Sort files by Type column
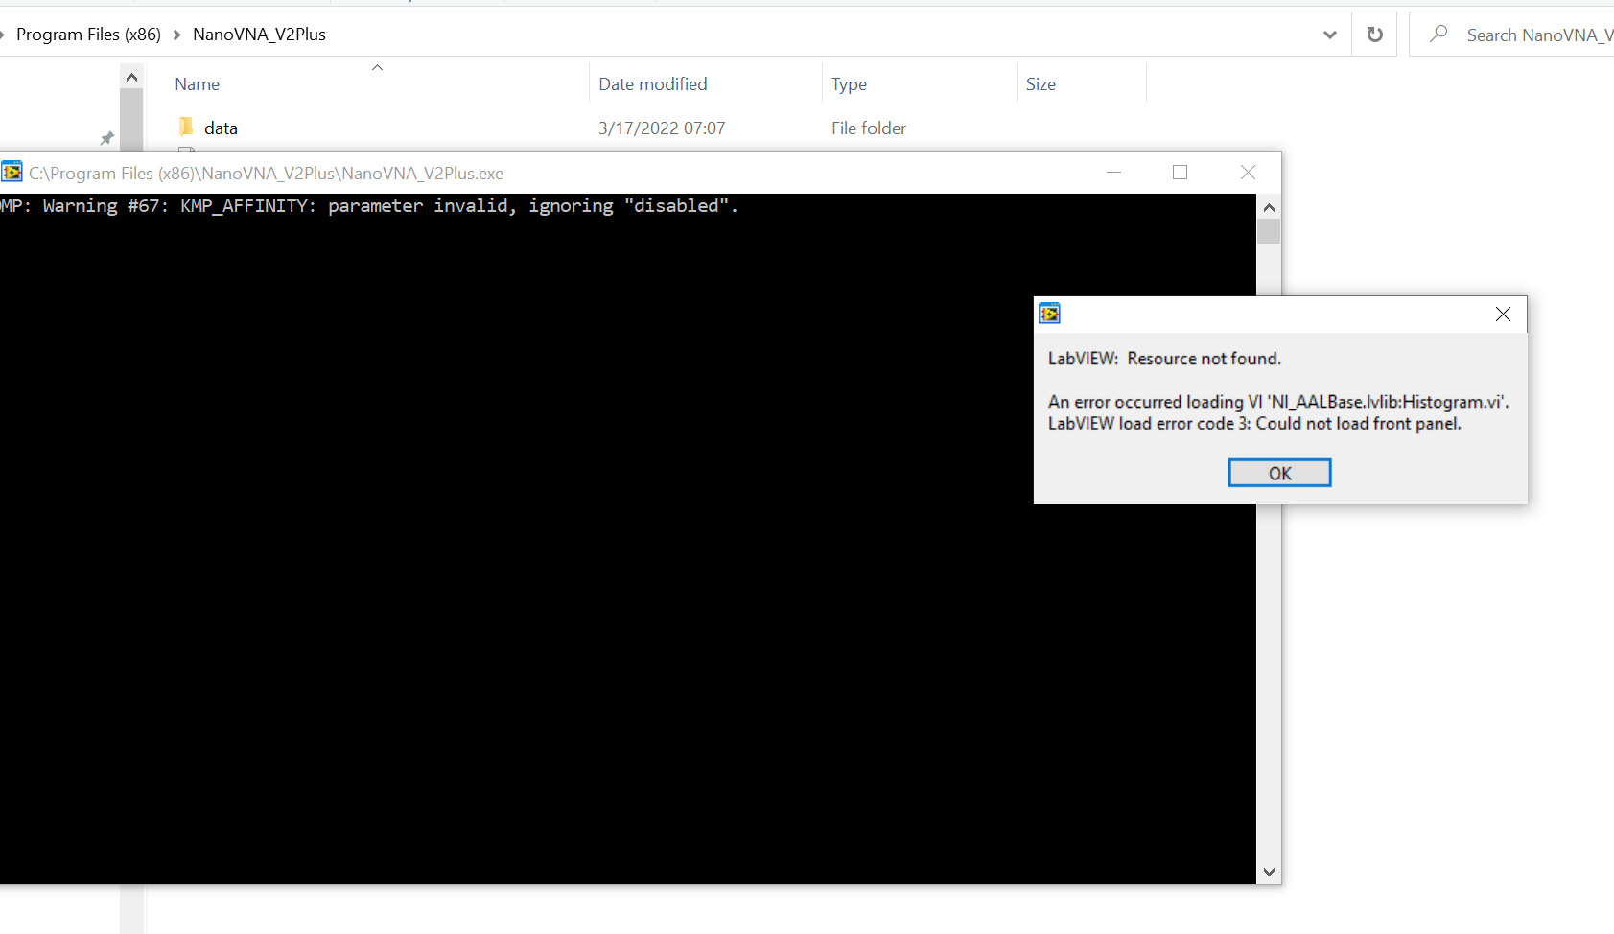Screen dimensions: 1614x934 click(x=849, y=84)
